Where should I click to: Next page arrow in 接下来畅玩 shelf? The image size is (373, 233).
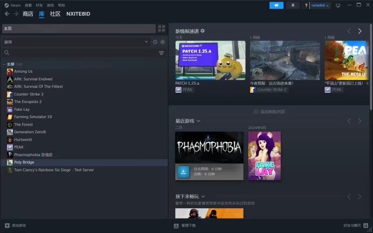tap(360, 196)
